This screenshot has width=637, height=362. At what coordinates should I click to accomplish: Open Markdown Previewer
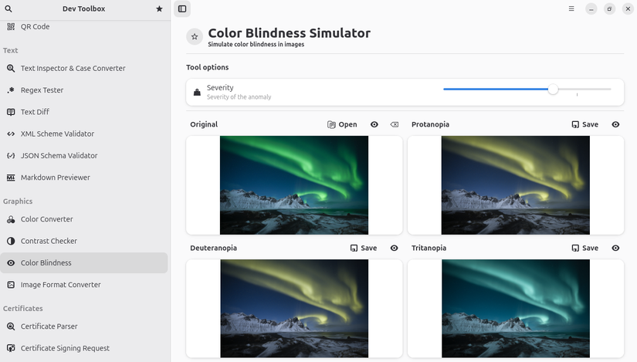pos(83,178)
